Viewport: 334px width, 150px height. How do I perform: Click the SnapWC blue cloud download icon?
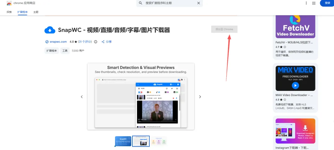(50, 30)
